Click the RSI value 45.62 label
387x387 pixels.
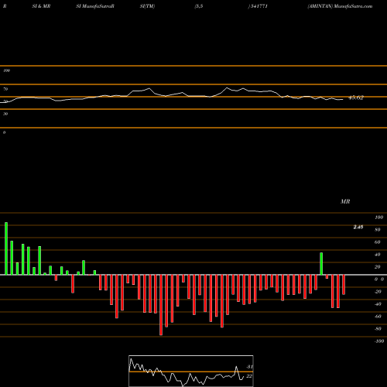click(x=356, y=98)
